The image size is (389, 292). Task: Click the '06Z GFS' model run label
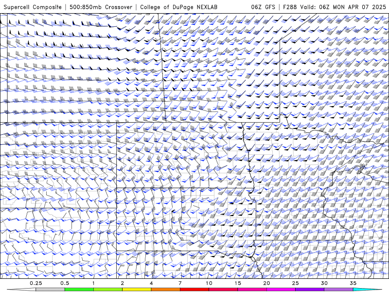[263, 7]
